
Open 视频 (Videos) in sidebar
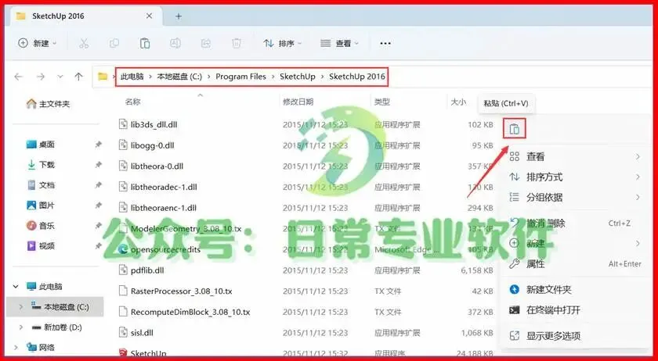pyautogui.click(x=41, y=246)
